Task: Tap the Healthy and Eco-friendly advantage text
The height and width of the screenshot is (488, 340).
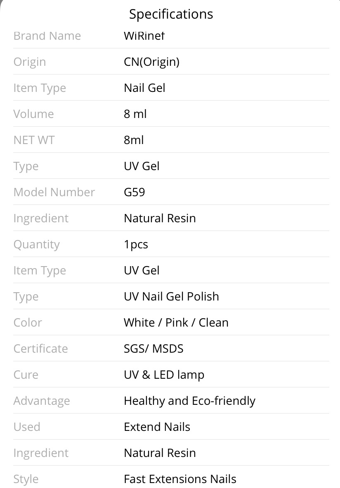Action: [x=189, y=401]
